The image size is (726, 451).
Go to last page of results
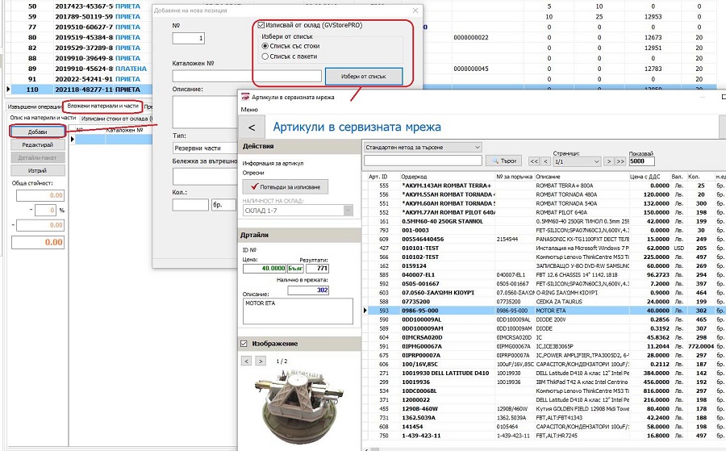[x=620, y=161]
